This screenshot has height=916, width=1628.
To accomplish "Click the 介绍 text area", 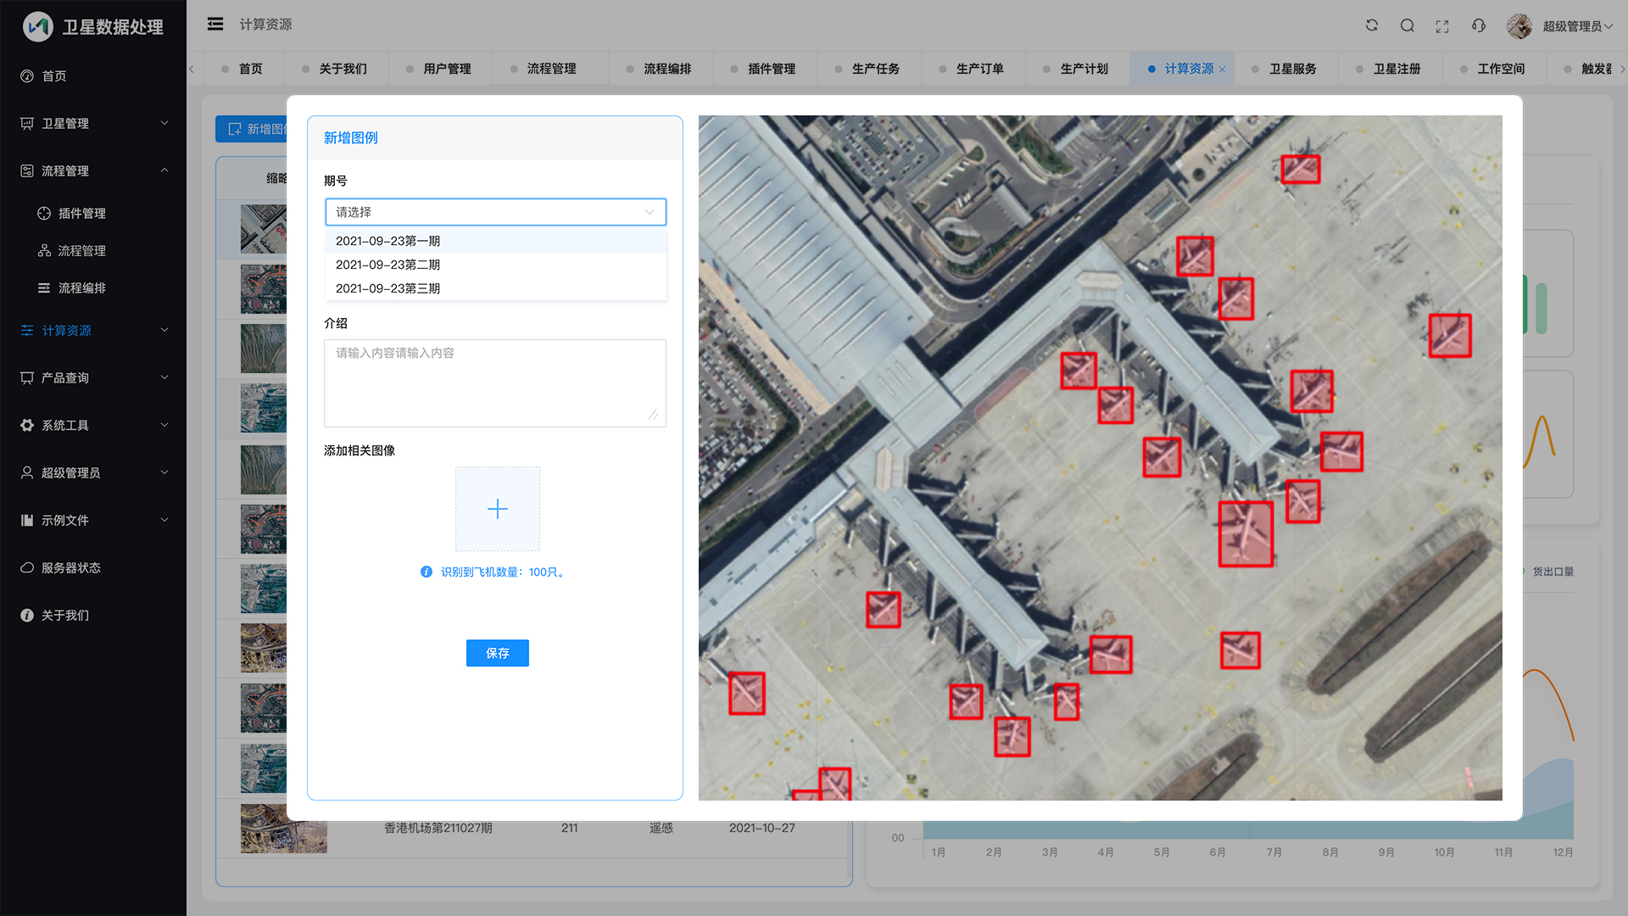I will pos(495,383).
